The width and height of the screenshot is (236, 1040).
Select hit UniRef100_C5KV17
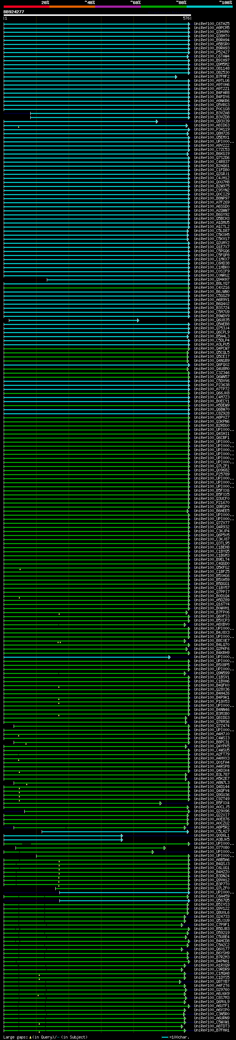(x=212, y=239)
